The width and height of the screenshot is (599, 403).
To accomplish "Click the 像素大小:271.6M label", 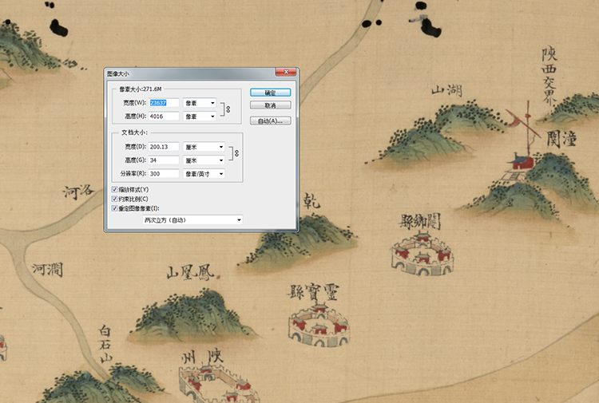I will pos(141,89).
